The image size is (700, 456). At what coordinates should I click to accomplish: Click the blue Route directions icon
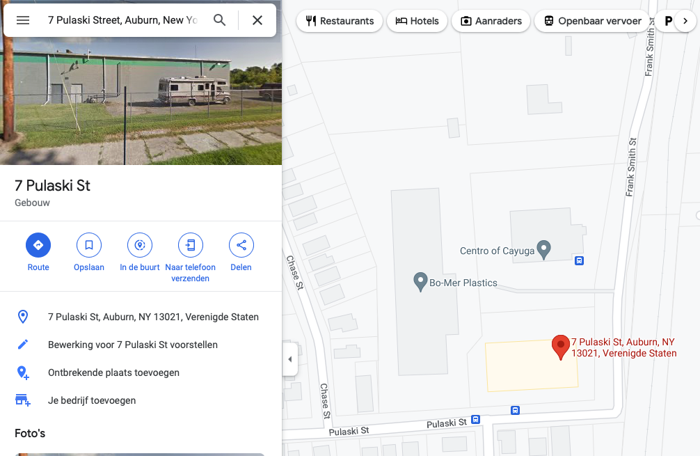(38, 245)
